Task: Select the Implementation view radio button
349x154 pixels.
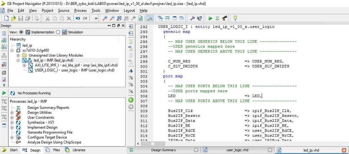Action: coord(21,32)
